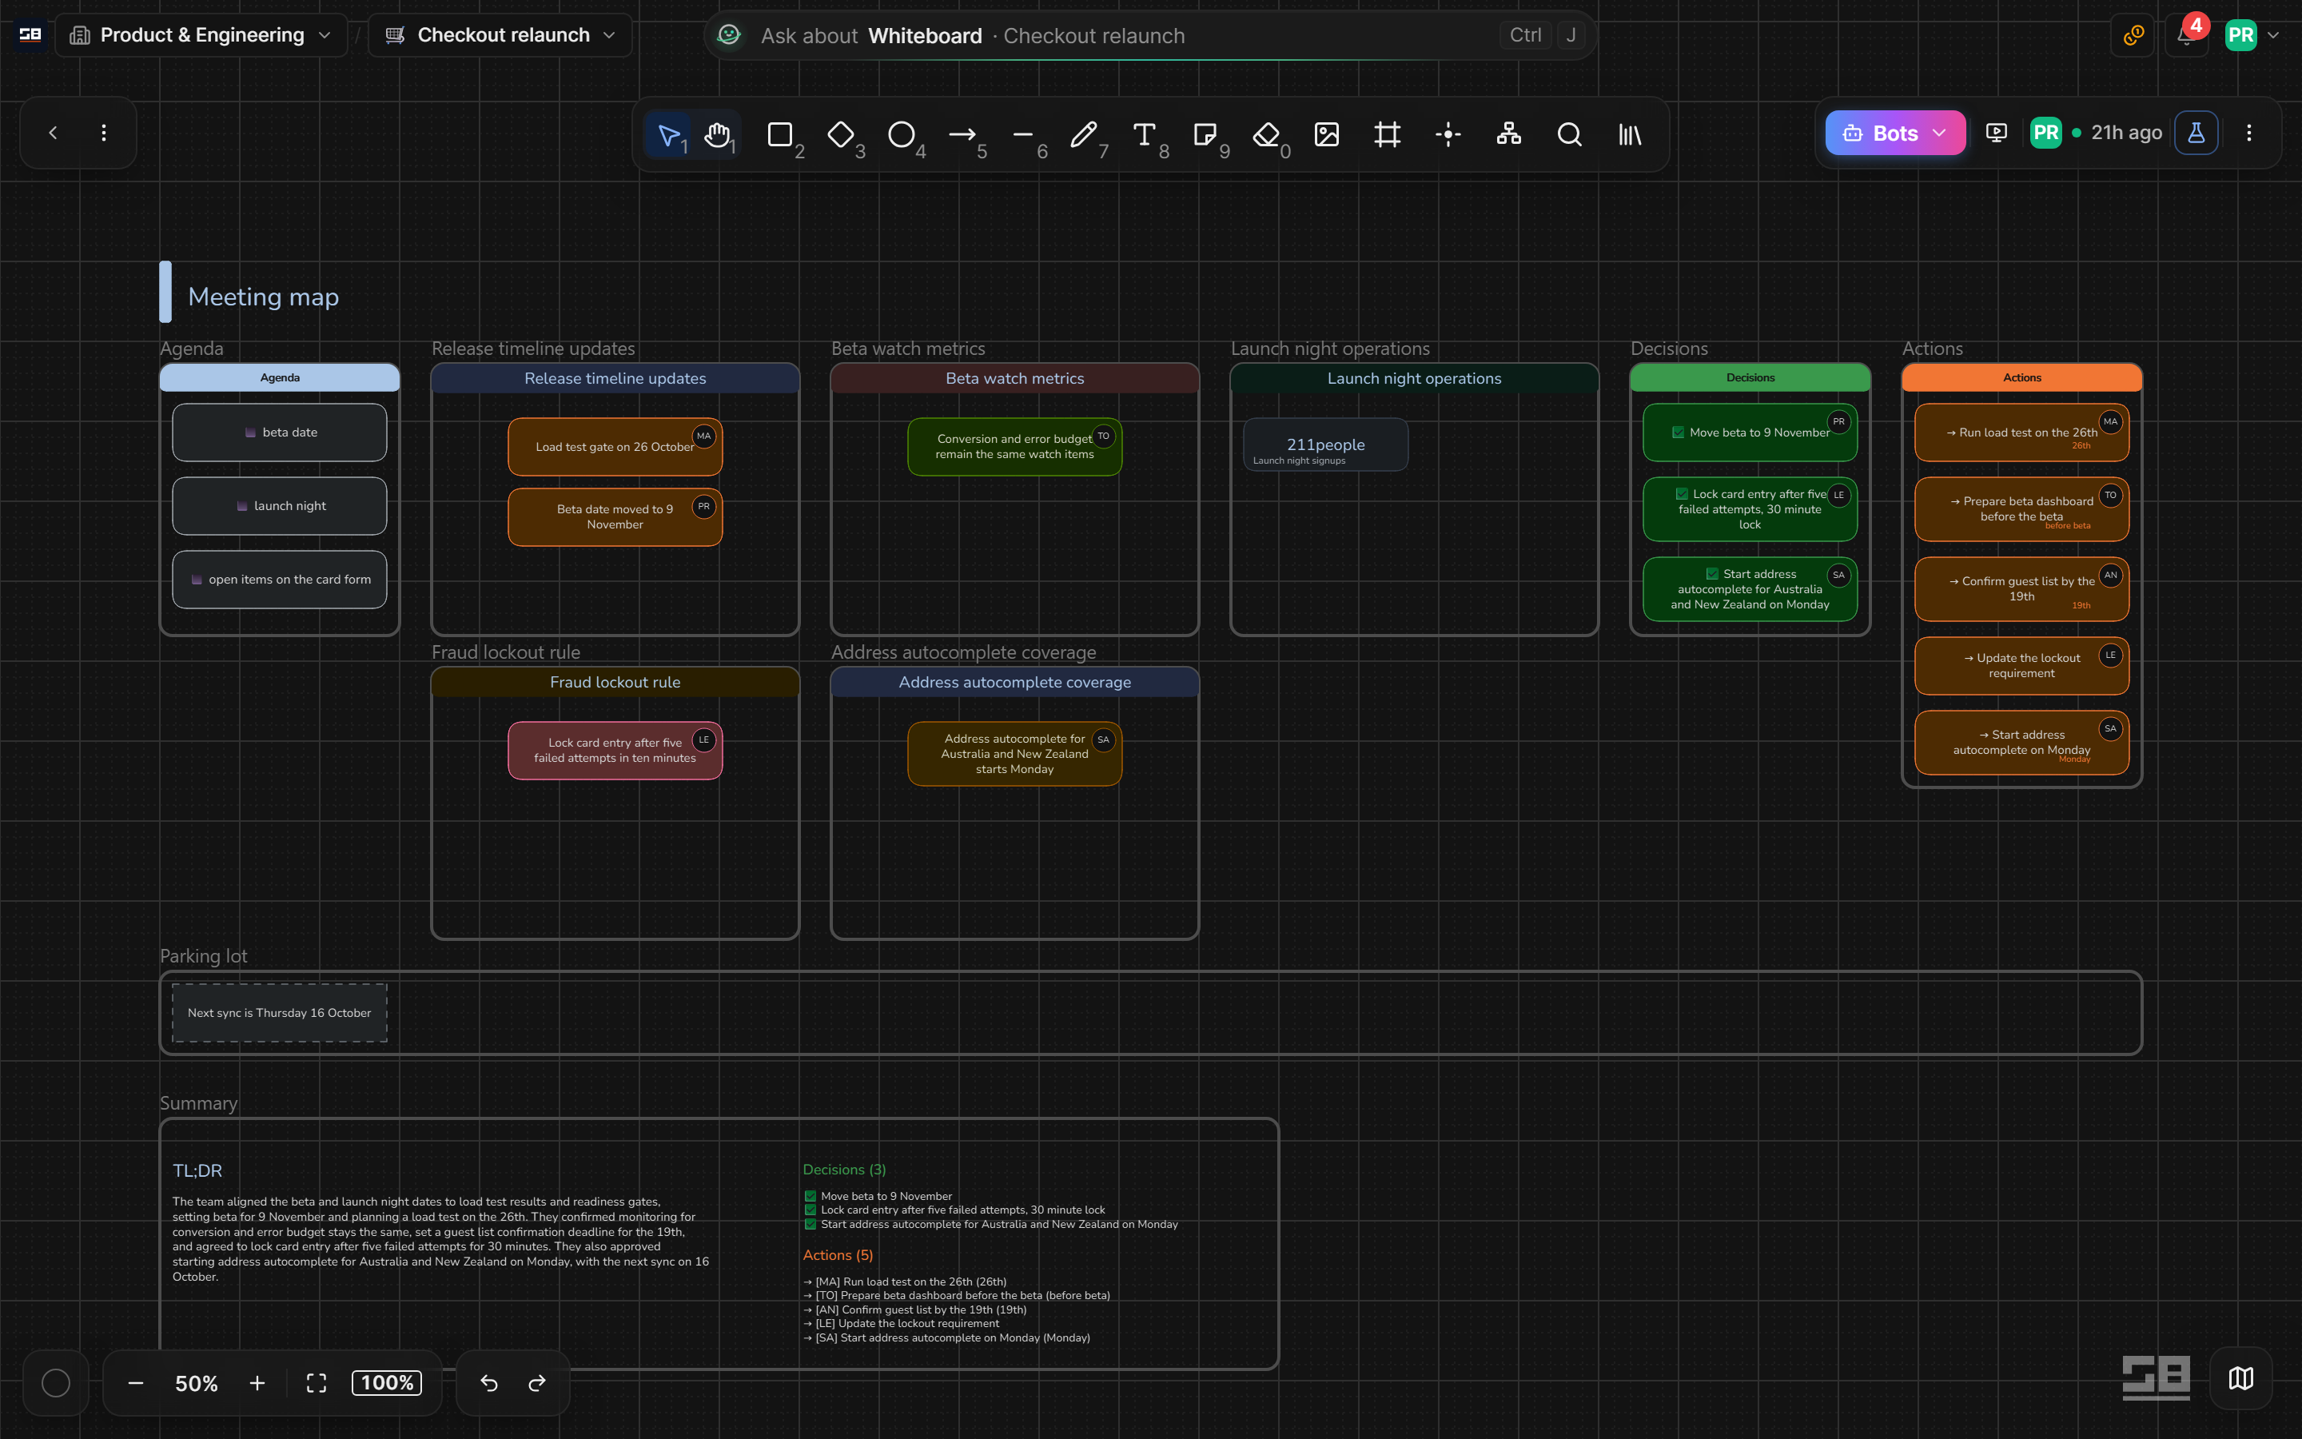
Task: Select the ellipse shape tool
Action: point(902,134)
